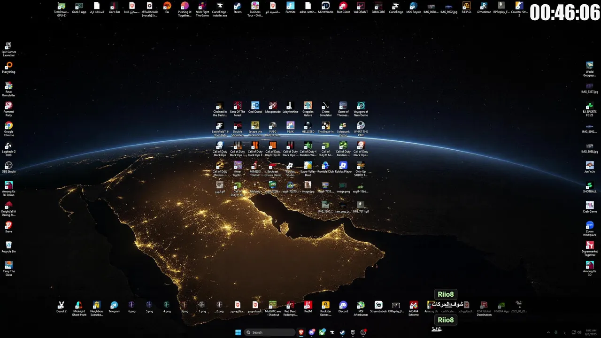Click the Labyrinthine desktop shortcut
Screen dimensions: 601x338
[290, 108]
